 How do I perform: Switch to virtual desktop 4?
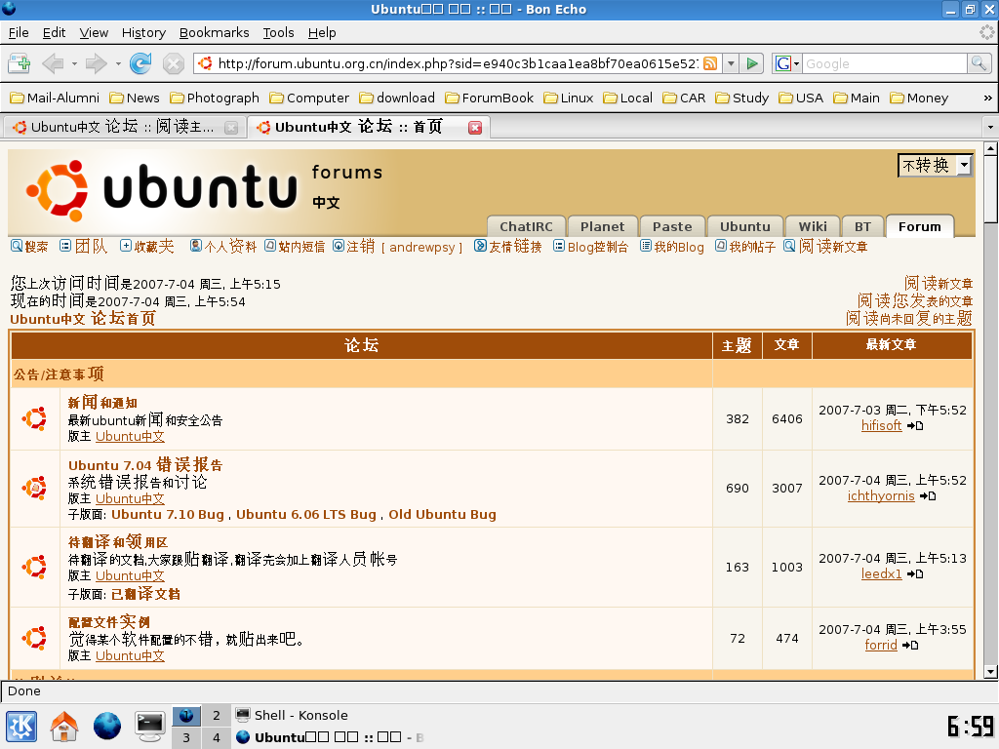tap(217, 737)
